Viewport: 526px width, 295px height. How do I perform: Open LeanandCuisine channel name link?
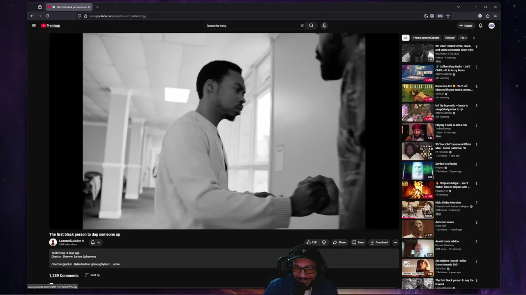(70, 241)
